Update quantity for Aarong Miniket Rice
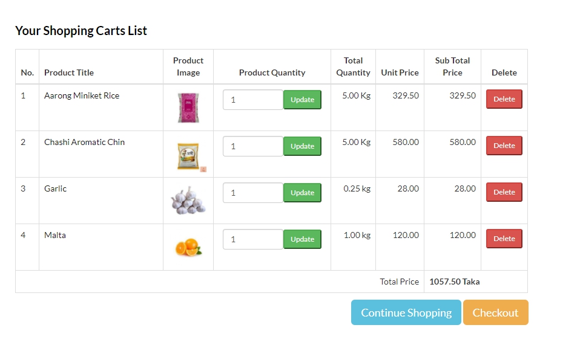 pos(302,100)
